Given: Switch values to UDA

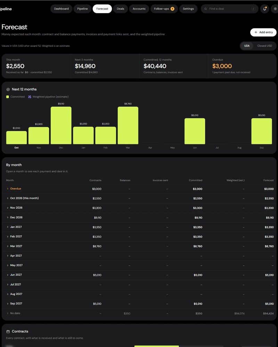Looking at the screenshot, I should pos(247,46).
